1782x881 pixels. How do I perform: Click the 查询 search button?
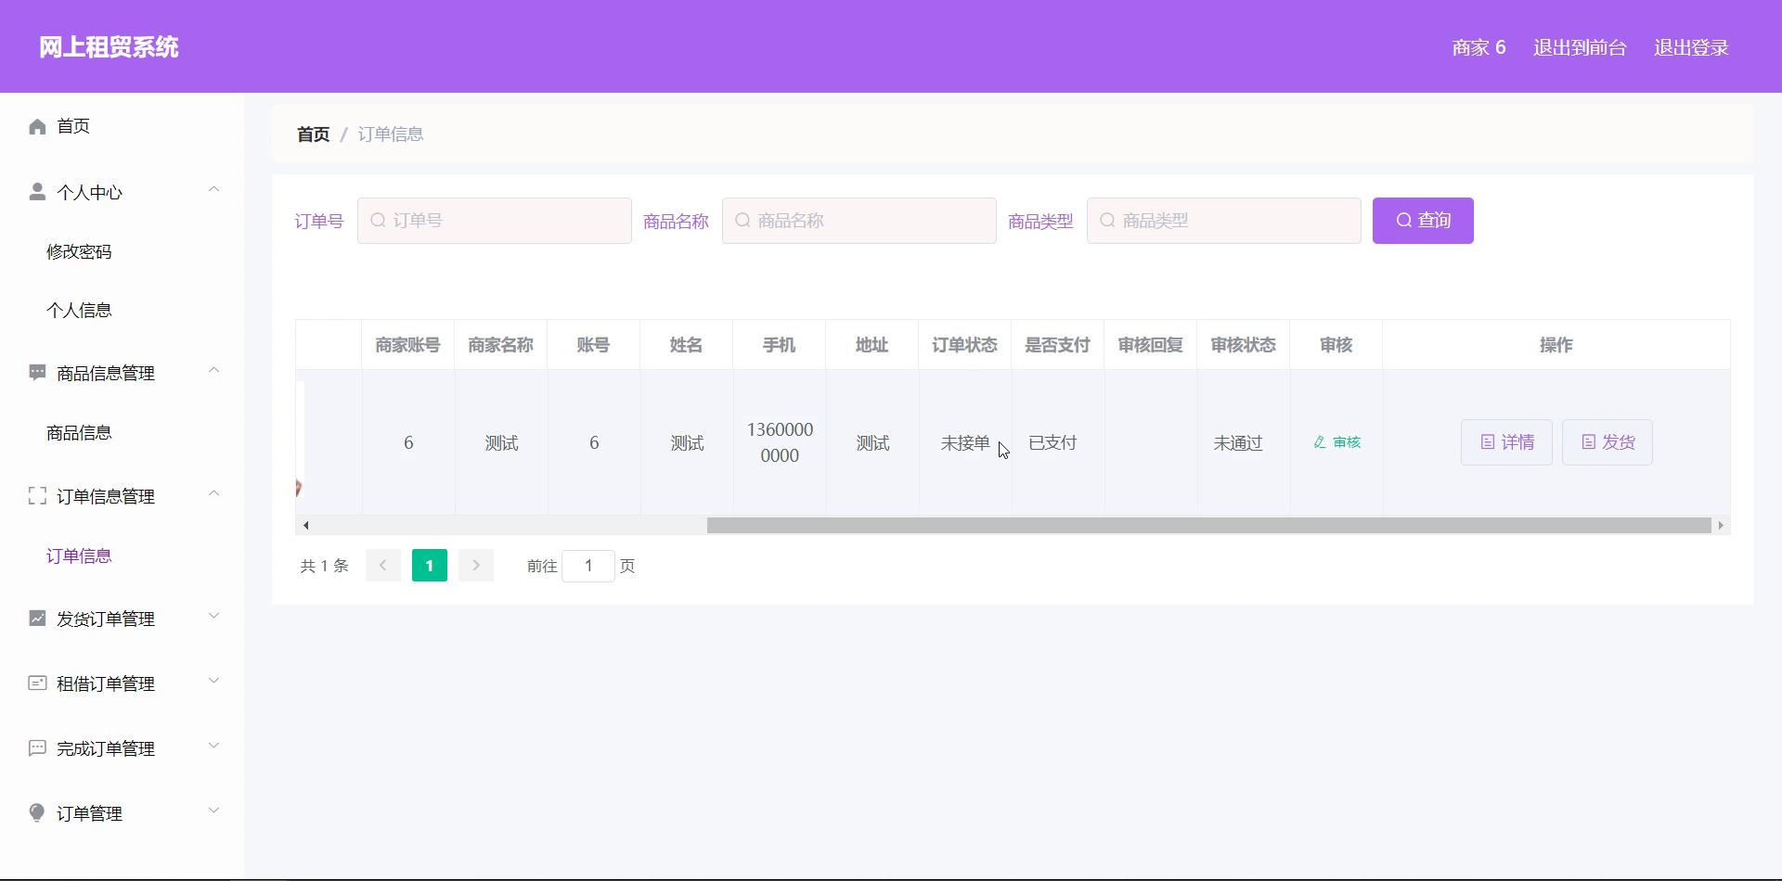tap(1422, 221)
